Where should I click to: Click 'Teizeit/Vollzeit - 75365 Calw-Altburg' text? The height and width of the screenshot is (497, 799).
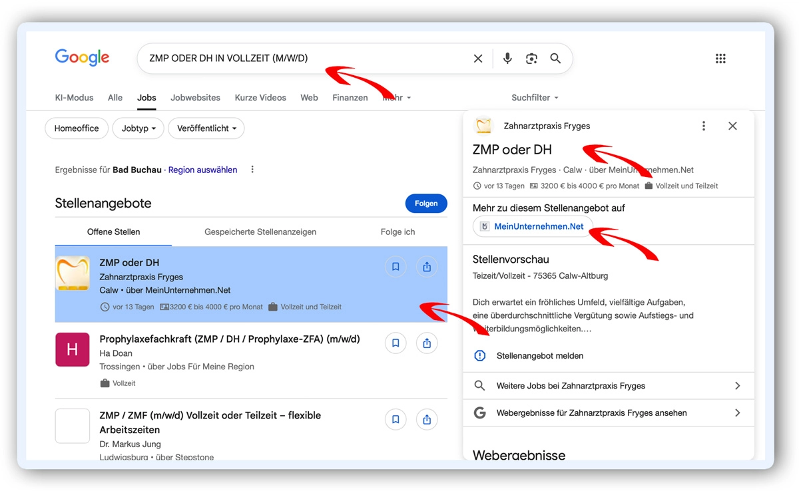pyautogui.click(x=540, y=275)
